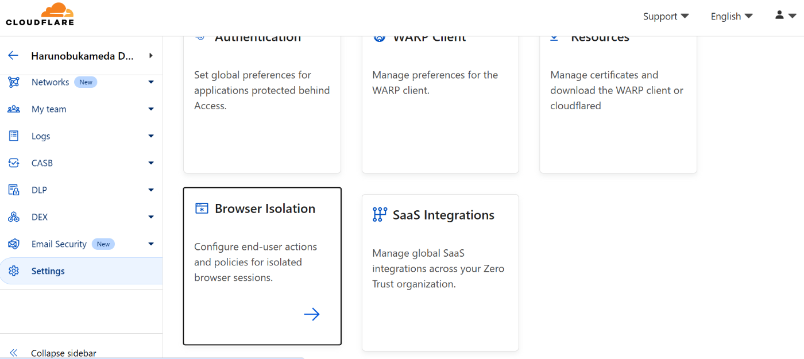
Task: Click the DEX icon
Action: tap(13, 217)
